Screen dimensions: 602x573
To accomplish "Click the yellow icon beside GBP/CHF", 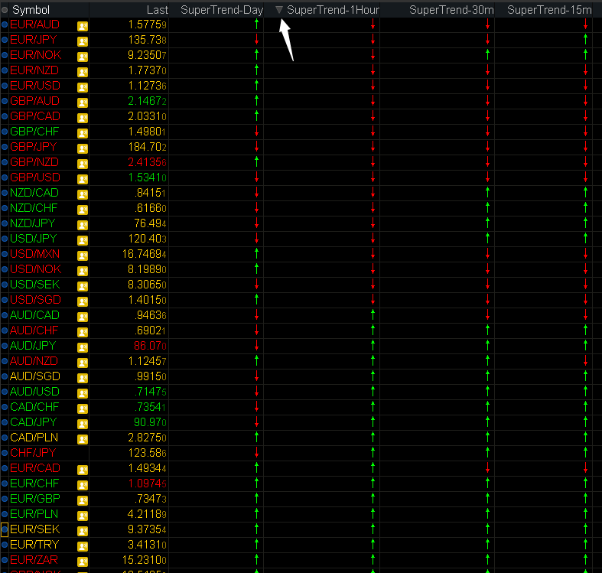I will click(83, 133).
